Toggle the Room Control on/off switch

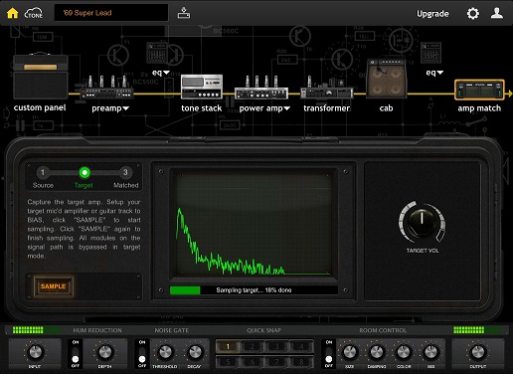(x=329, y=354)
